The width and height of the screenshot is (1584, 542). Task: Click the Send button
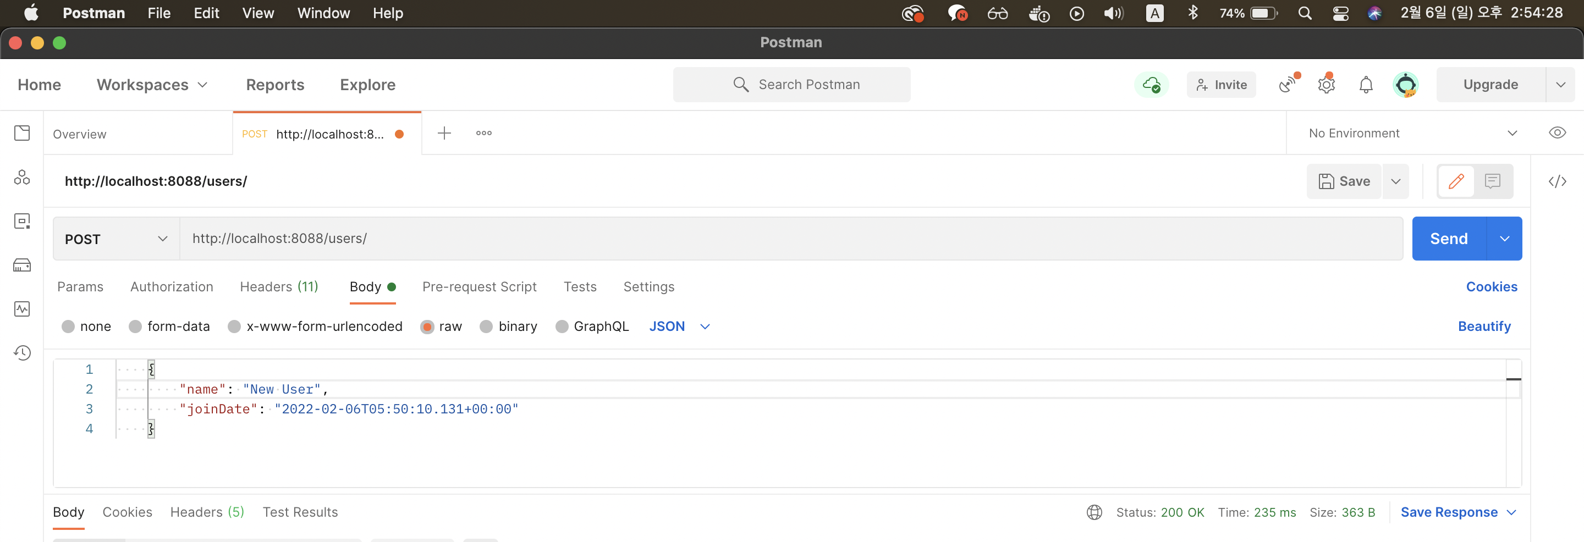tap(1449, 239)
